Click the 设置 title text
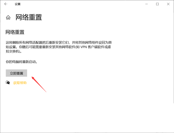The height and width of the screenshot is (133, 174). (18, 4)
